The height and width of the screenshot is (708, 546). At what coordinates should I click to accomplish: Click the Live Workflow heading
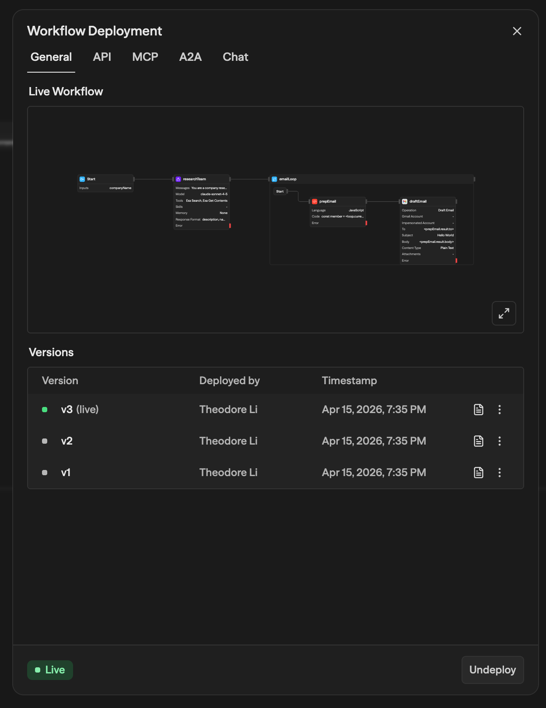[x=66, y=91]
